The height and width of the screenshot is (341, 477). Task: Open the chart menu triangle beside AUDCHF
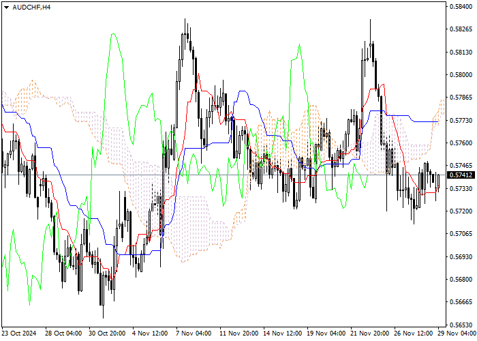tap(6, 8)
